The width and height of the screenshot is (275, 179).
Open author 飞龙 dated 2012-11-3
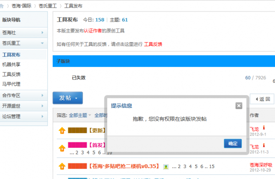pos(254,147)
